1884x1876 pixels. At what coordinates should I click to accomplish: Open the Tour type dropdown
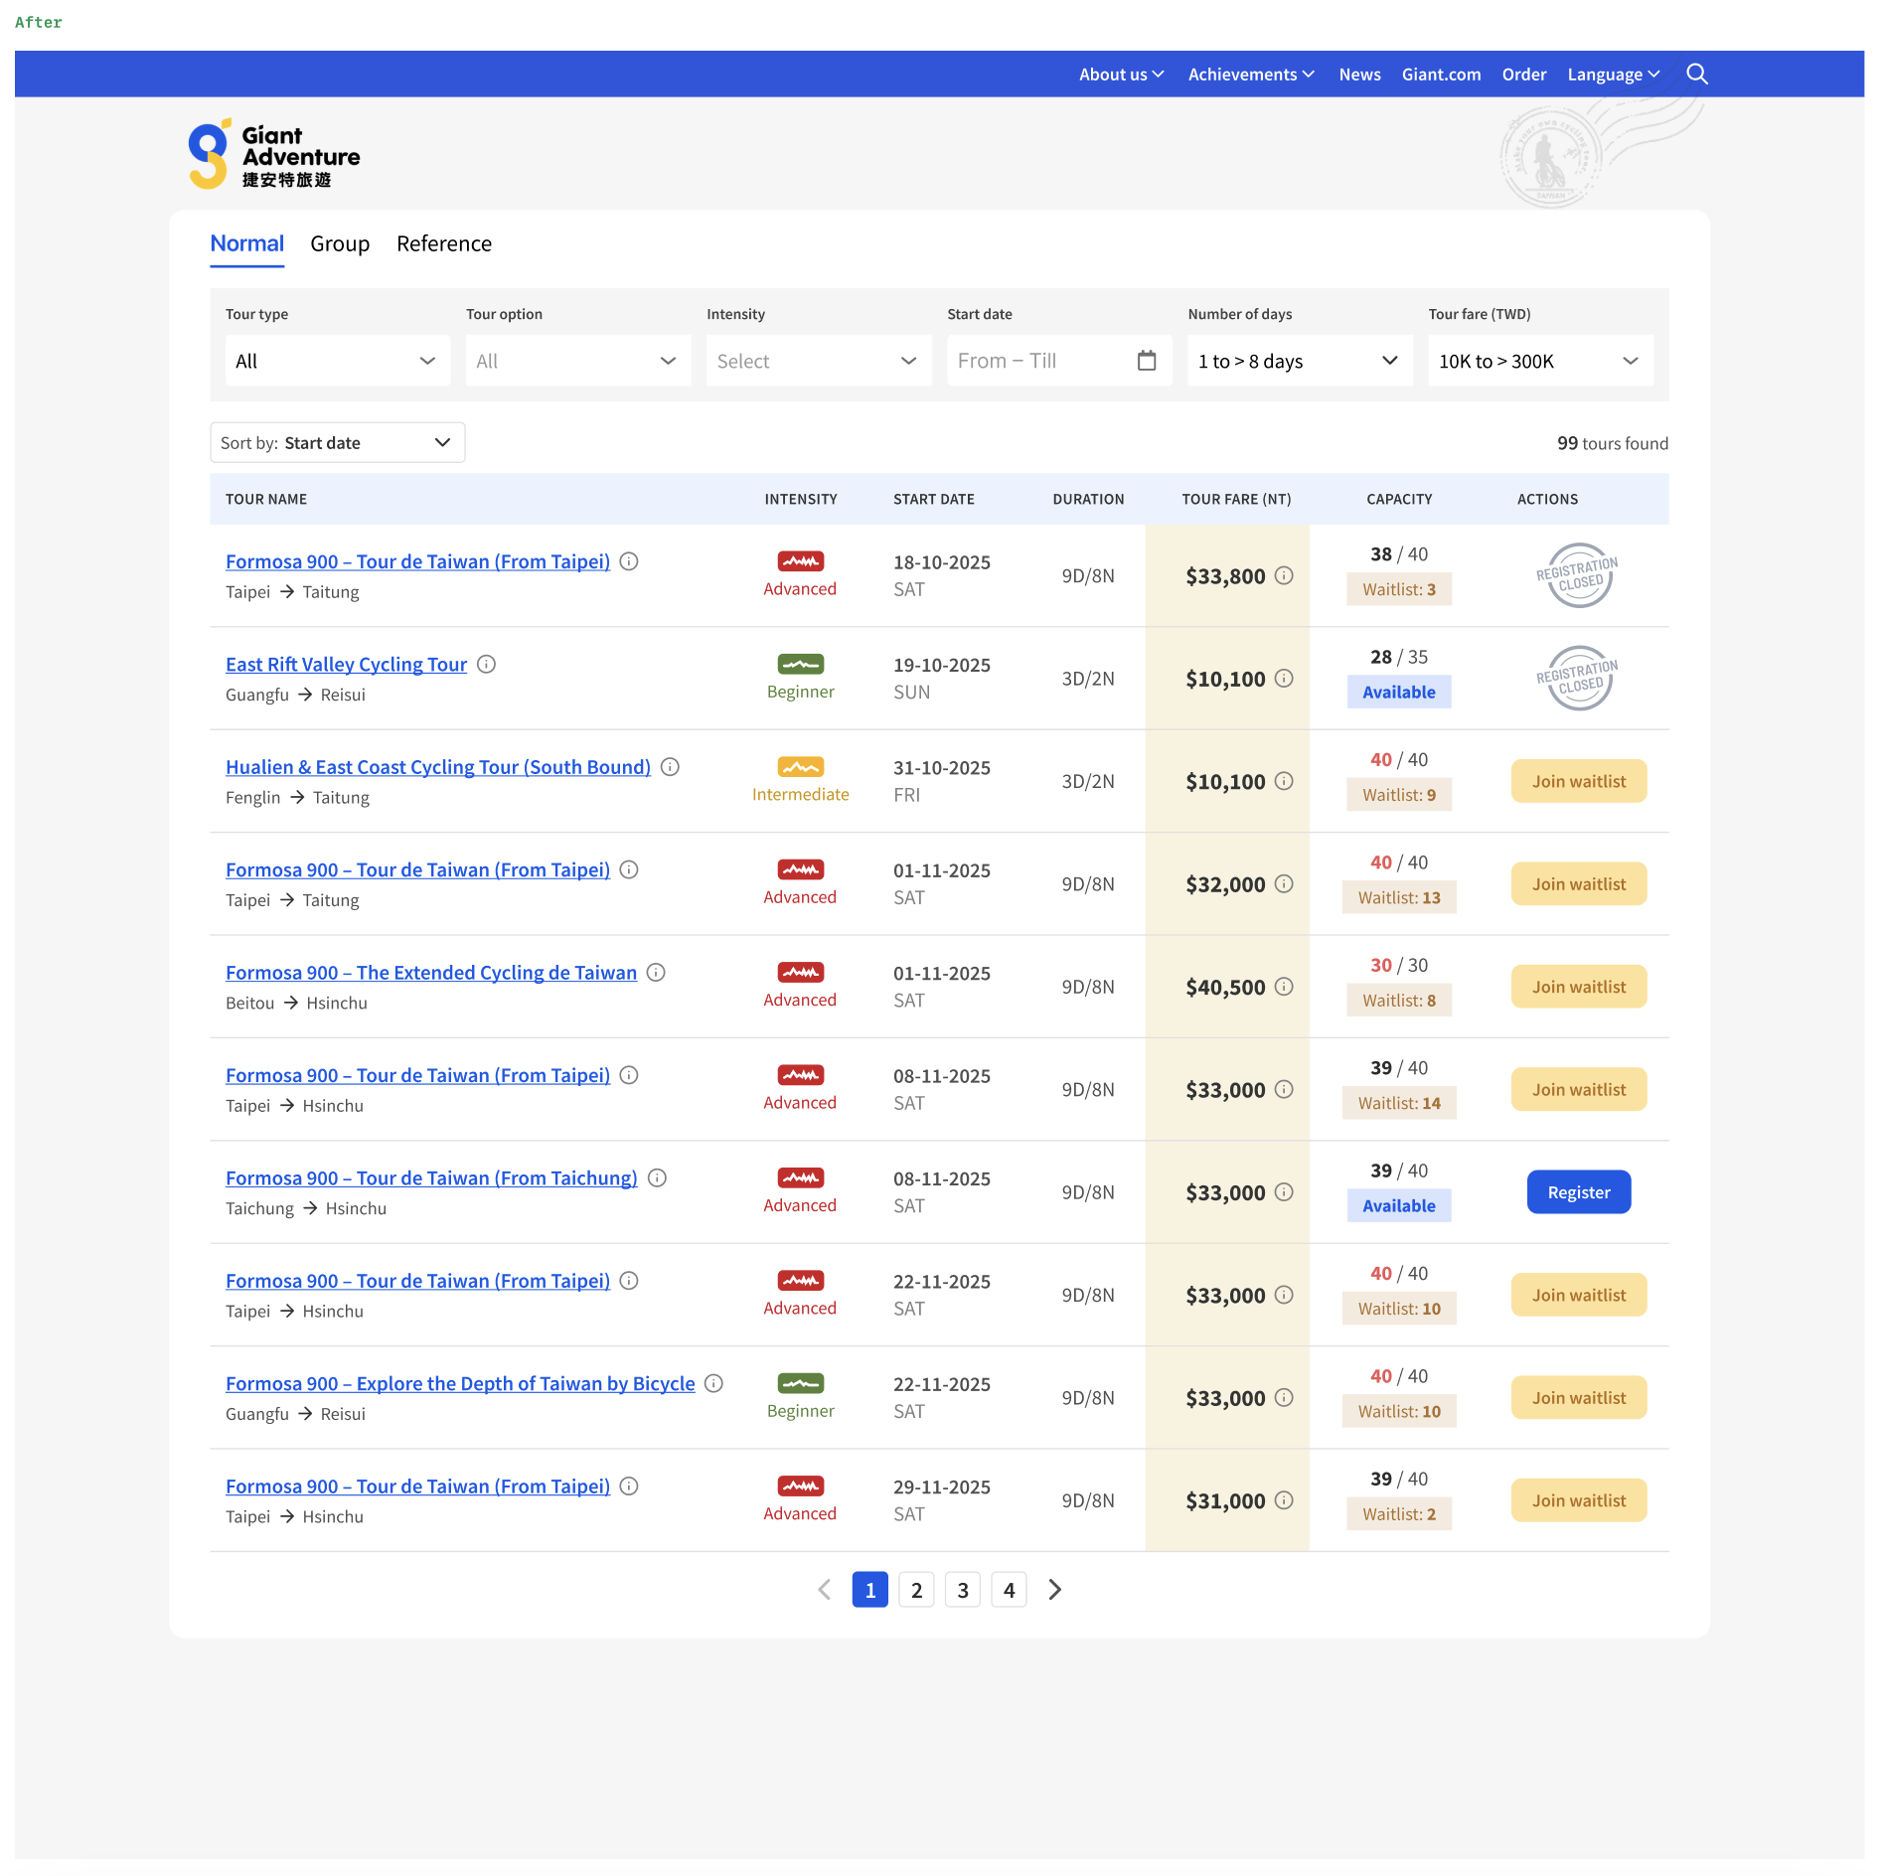(x=337, y=360)
